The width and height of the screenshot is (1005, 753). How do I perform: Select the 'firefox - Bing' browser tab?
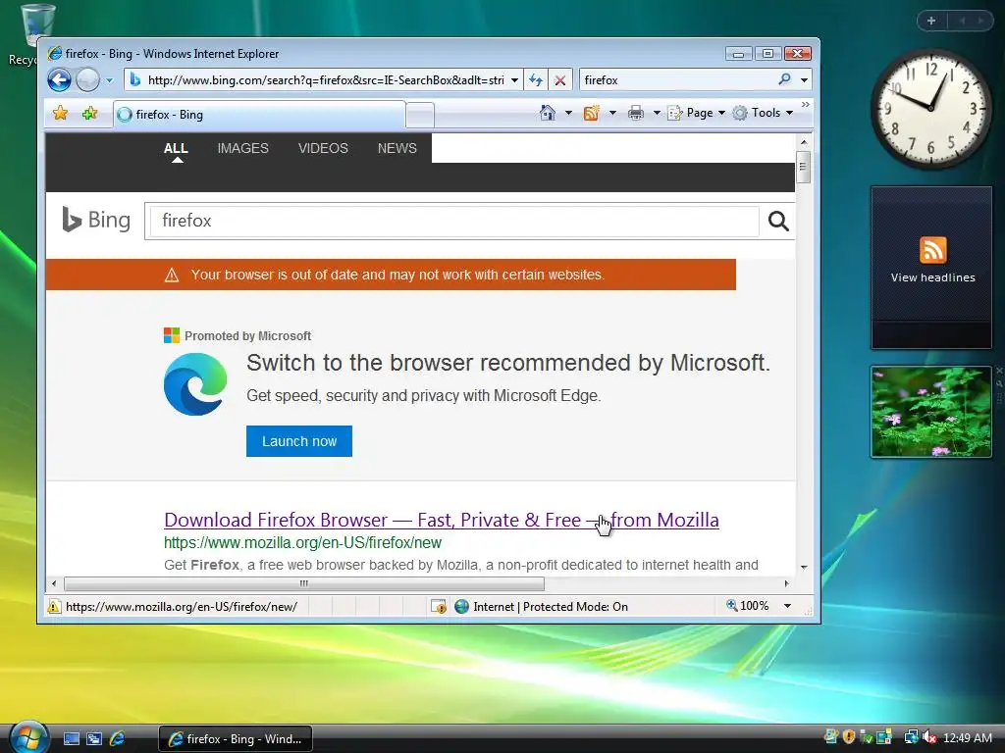259,115
